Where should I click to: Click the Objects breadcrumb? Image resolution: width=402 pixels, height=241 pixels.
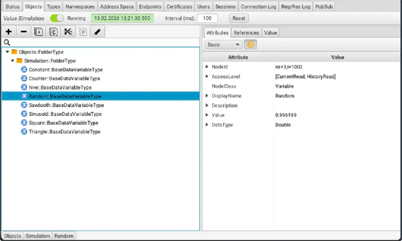tap(12, 236)
